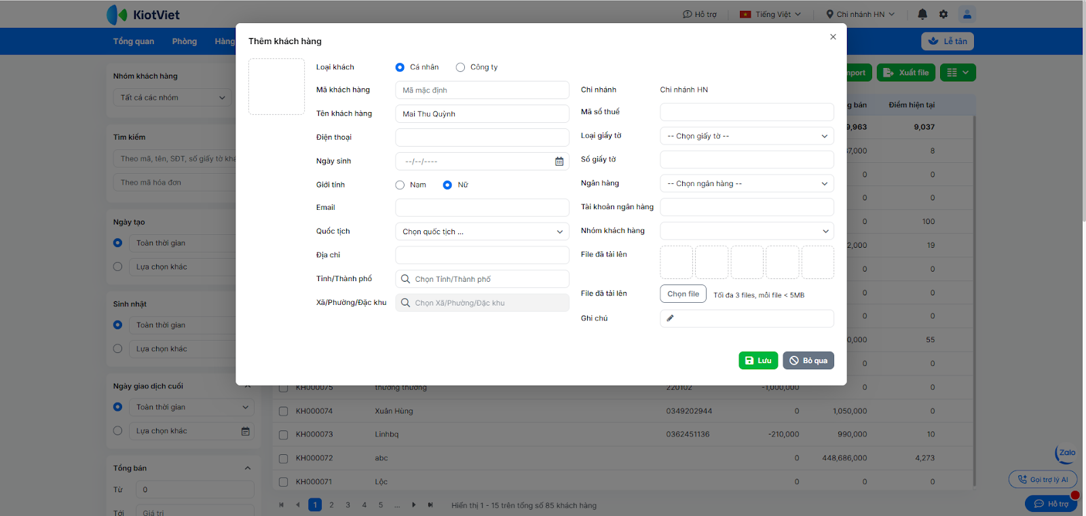Collapse the Tổng bán filter section
This screenshot has width=1086, height=516.
pyautogui.click(x=248, y=468)
